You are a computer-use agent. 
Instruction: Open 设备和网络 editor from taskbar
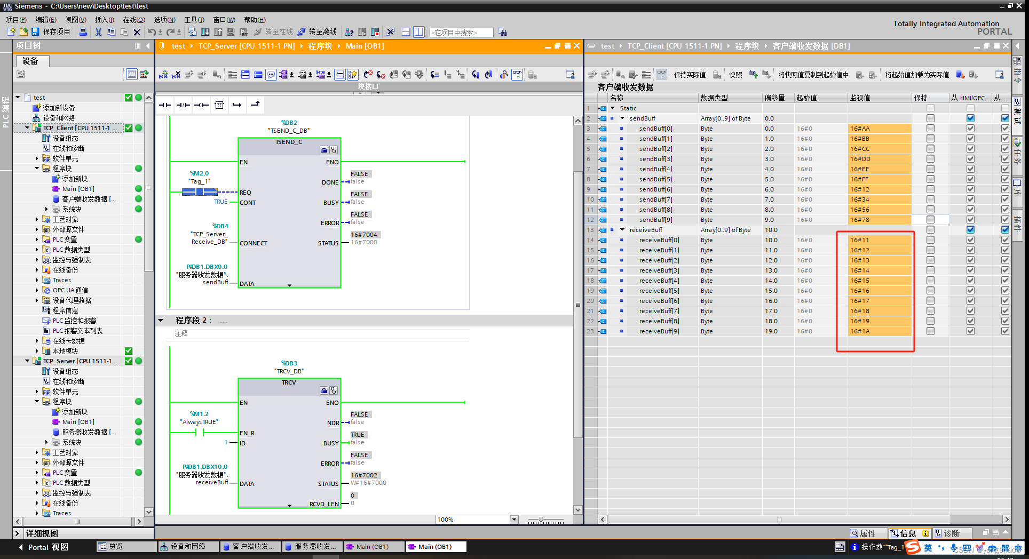tap(189, 547)
